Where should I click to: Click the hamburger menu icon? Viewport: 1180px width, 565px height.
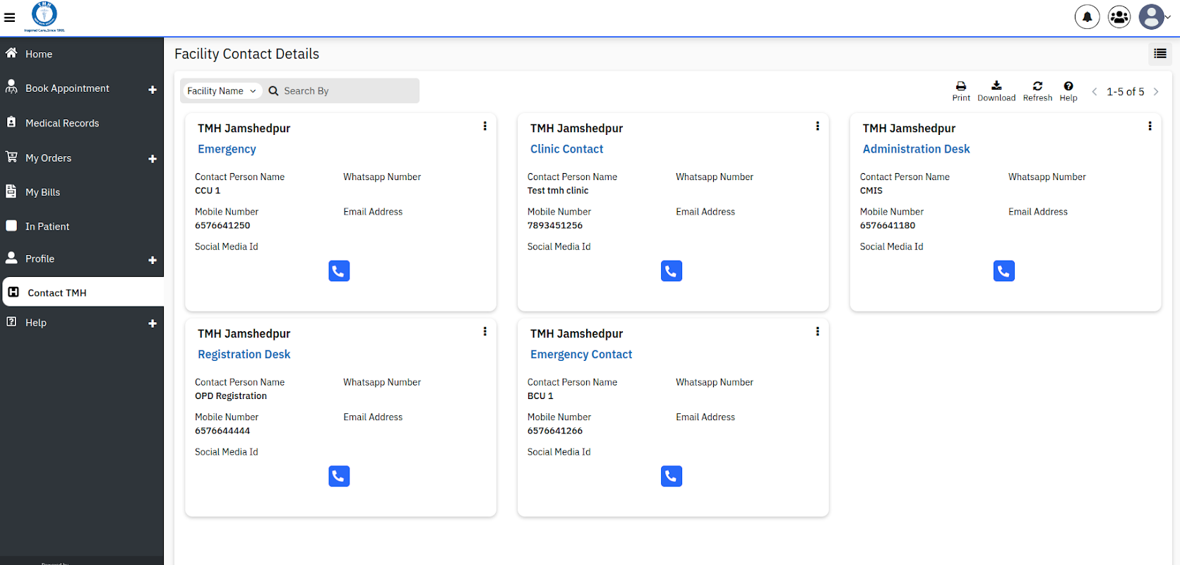click(x=10, y=18)
